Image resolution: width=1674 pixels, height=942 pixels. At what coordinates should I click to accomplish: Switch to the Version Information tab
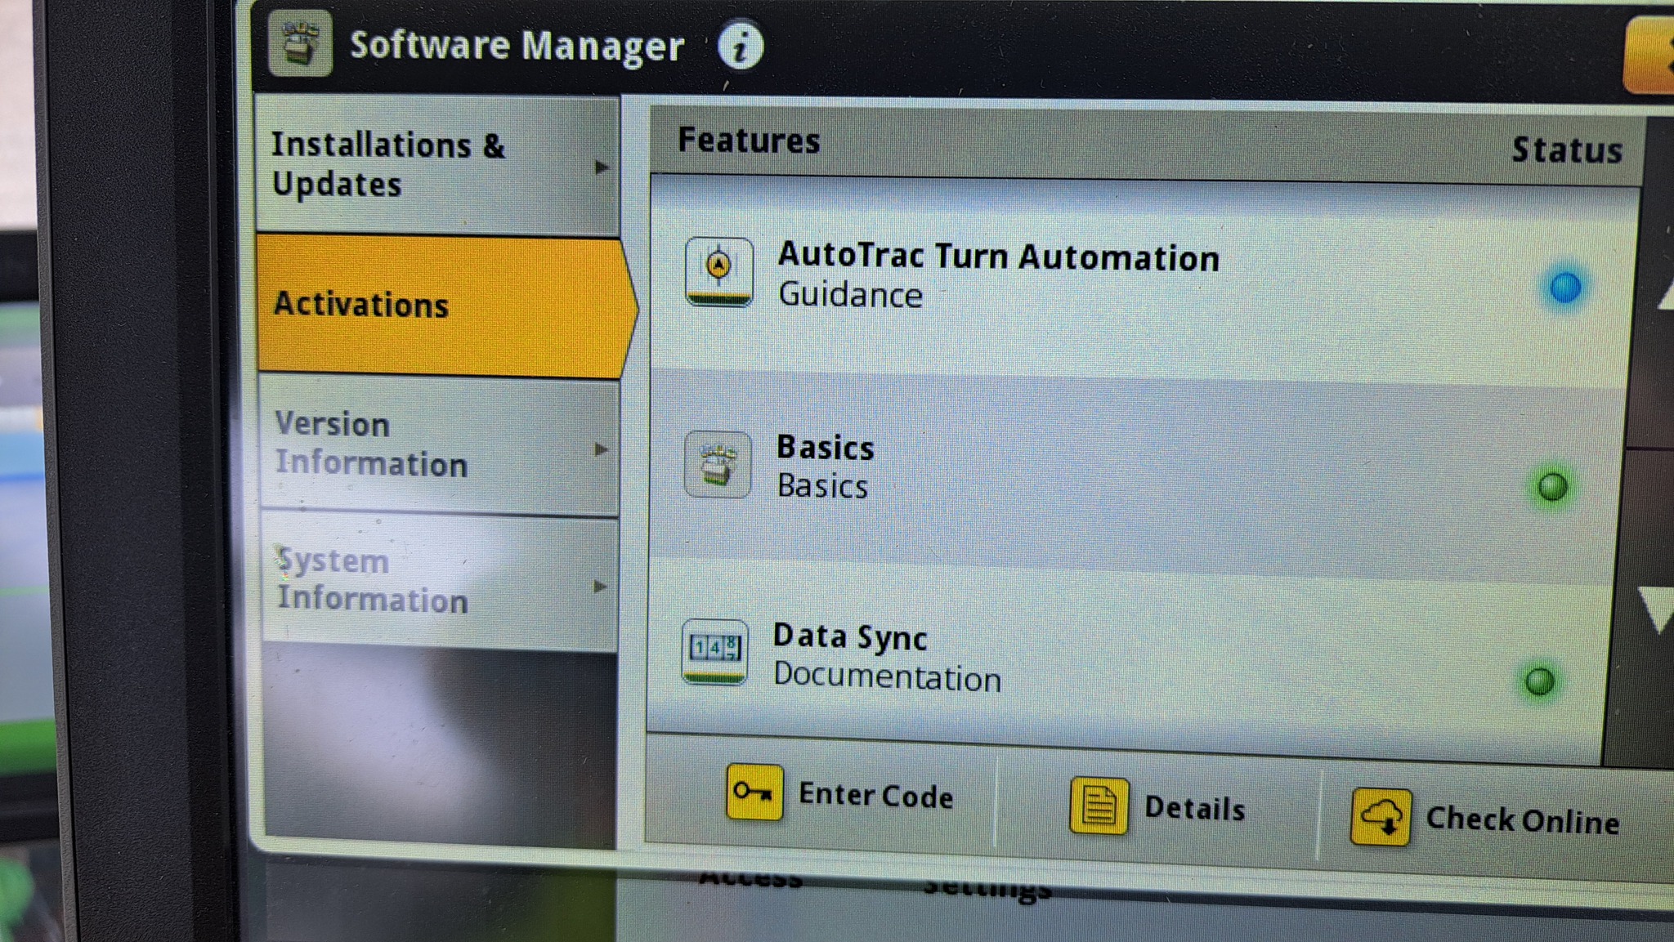coord(438,445)
